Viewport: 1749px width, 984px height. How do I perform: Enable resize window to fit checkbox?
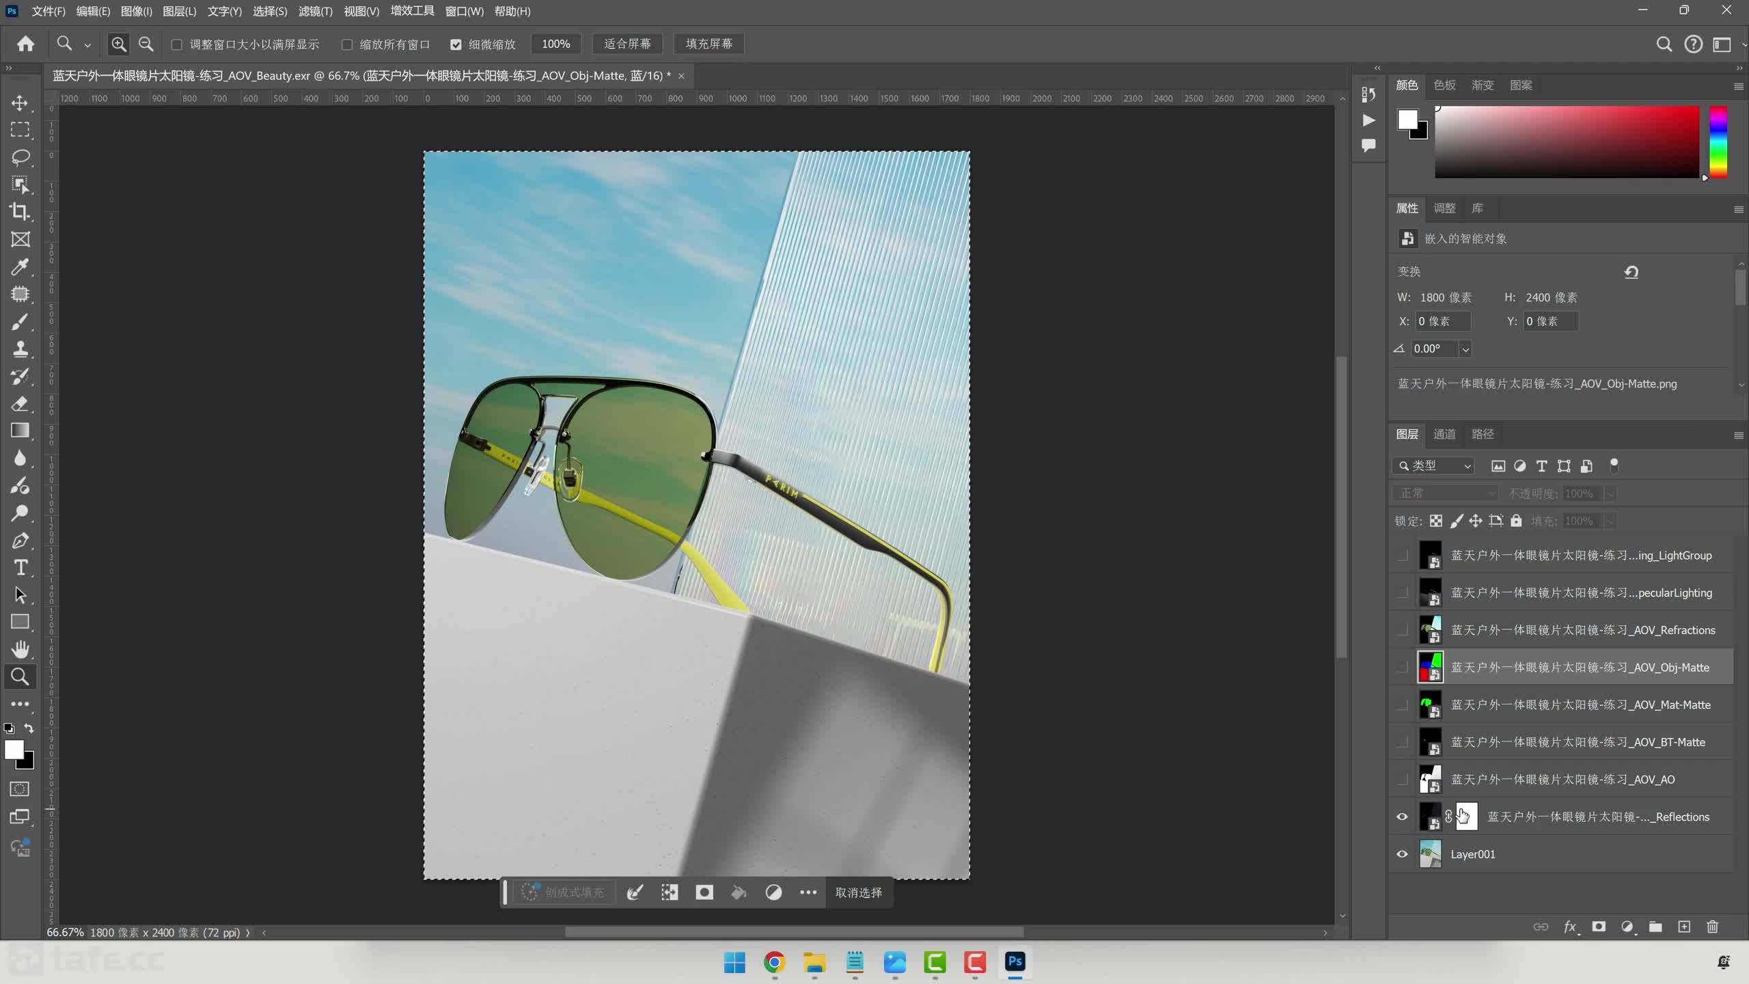(177, 44)
